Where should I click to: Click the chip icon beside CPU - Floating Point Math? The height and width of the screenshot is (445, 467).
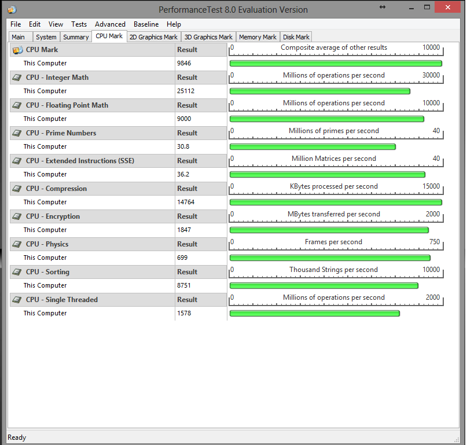[17, 105]
